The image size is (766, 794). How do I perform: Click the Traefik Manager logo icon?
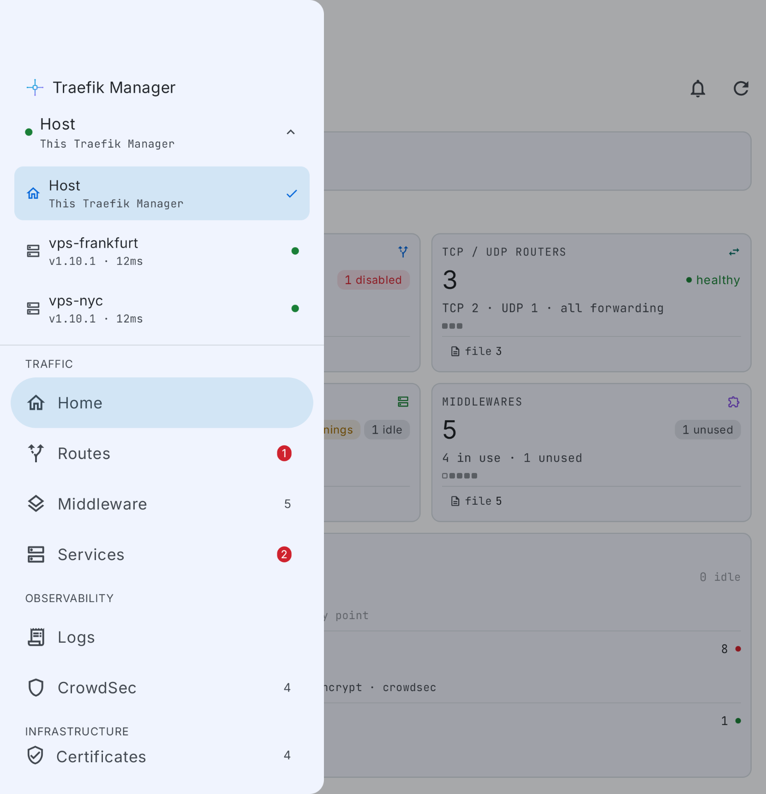35,87
